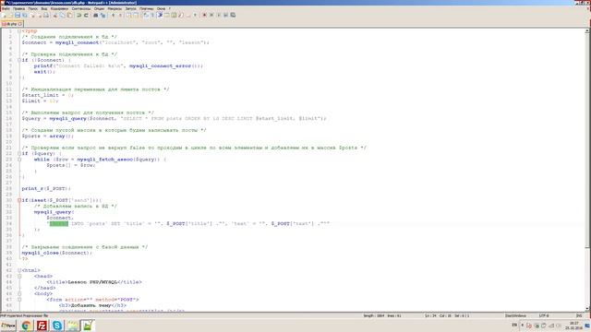Click the Playback macro icon

tap(219, 15)
